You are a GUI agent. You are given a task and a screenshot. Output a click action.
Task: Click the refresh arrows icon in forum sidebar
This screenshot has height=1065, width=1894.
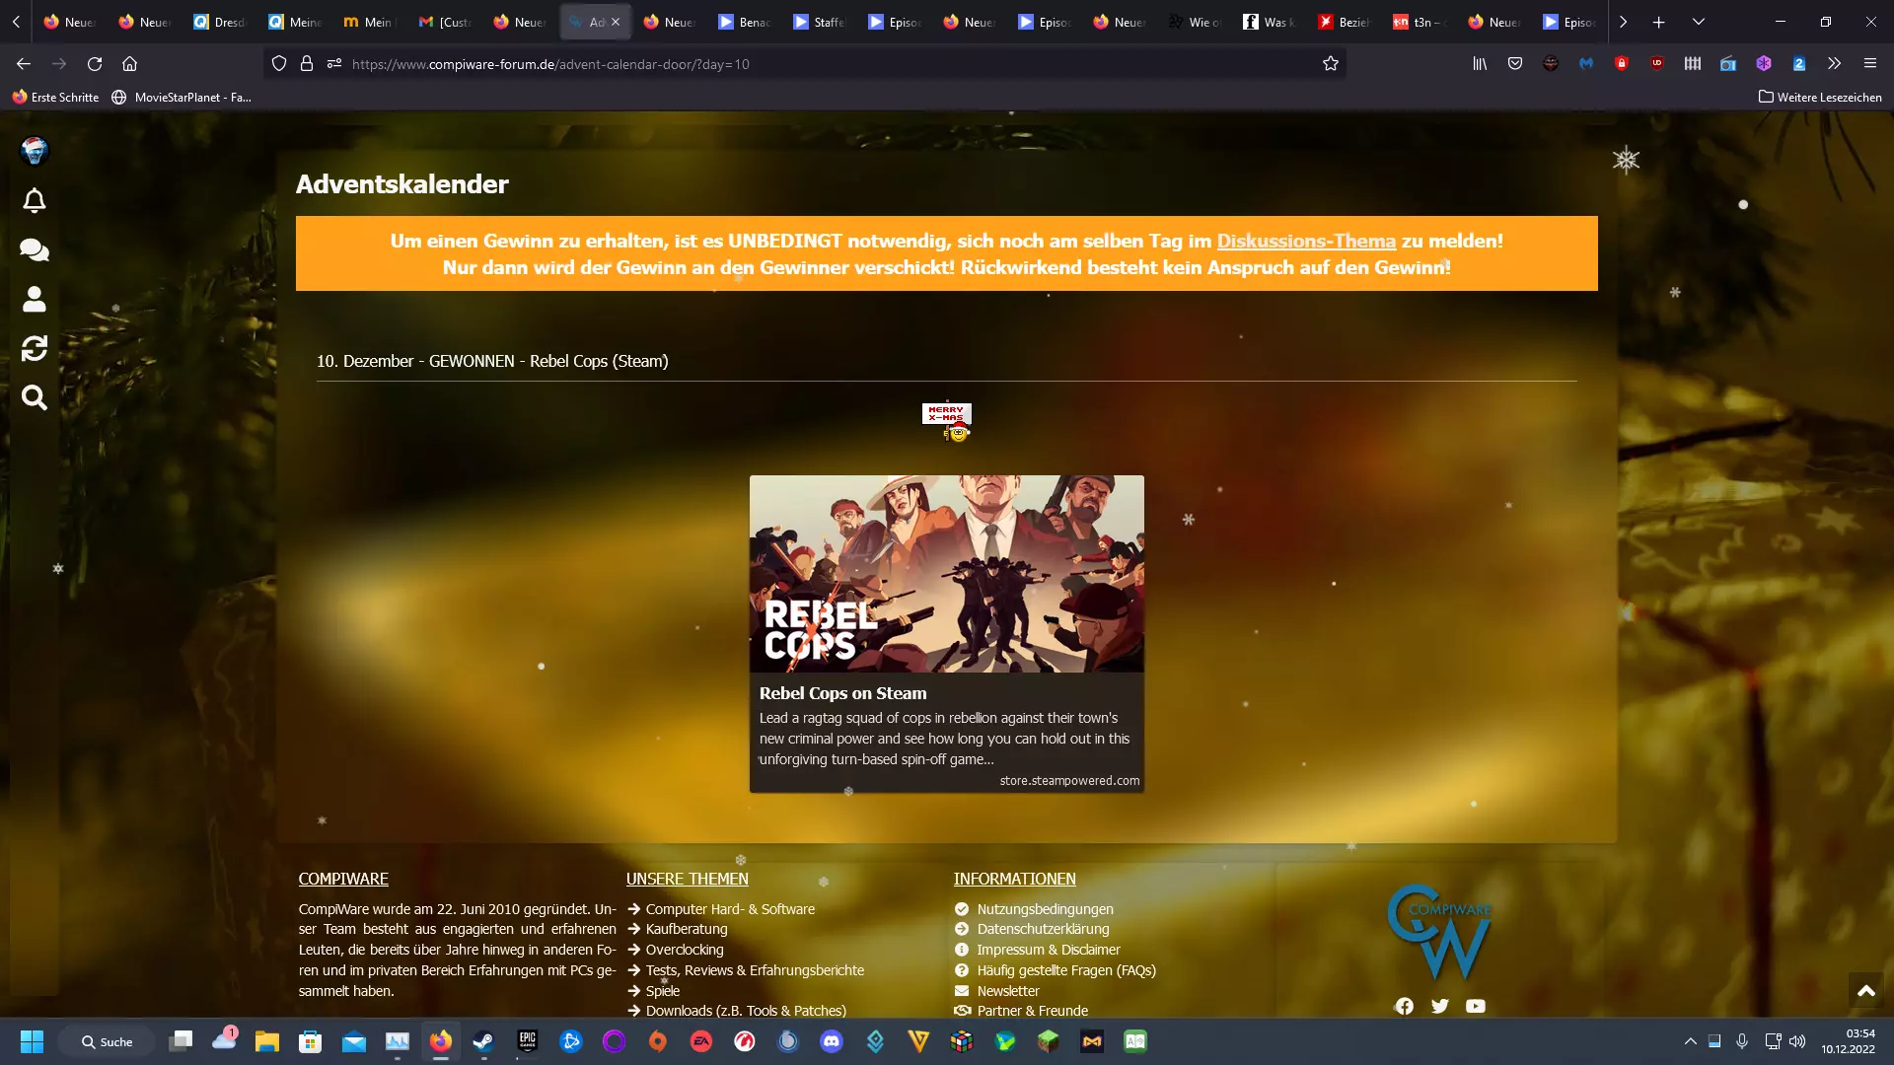[x=35, y=348]
